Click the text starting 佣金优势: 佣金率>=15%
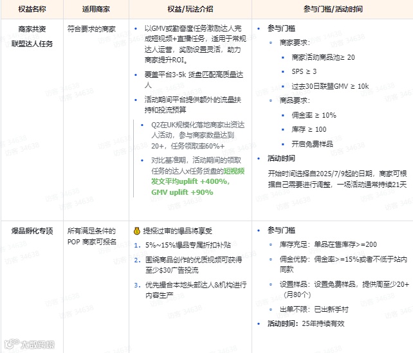Image resolution: width=413 pixels, height=353 pixels. coord(344,264)
